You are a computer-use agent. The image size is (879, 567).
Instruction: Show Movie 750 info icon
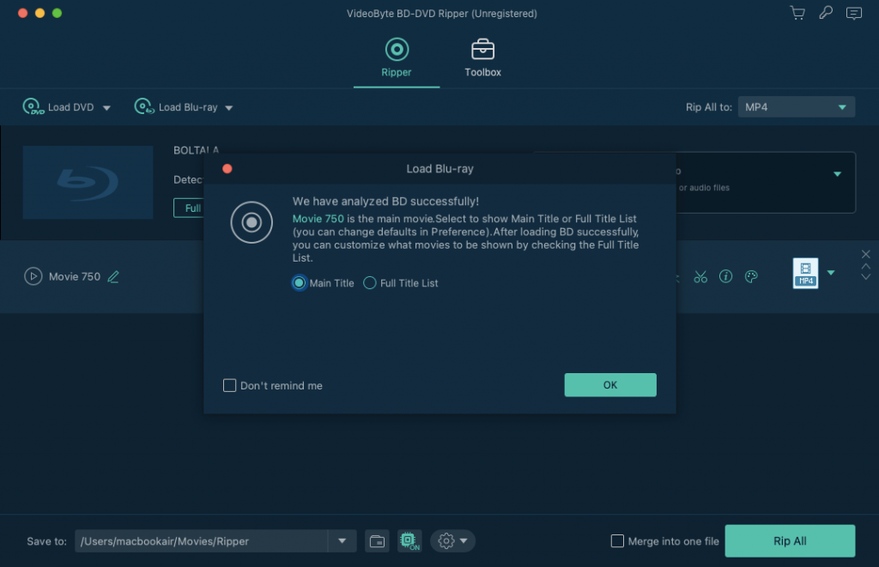[725, 276]
